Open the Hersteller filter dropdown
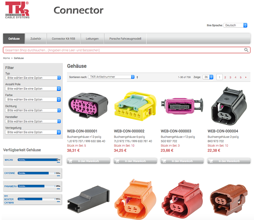Screen dimensions: 254x220 point(33,121)
